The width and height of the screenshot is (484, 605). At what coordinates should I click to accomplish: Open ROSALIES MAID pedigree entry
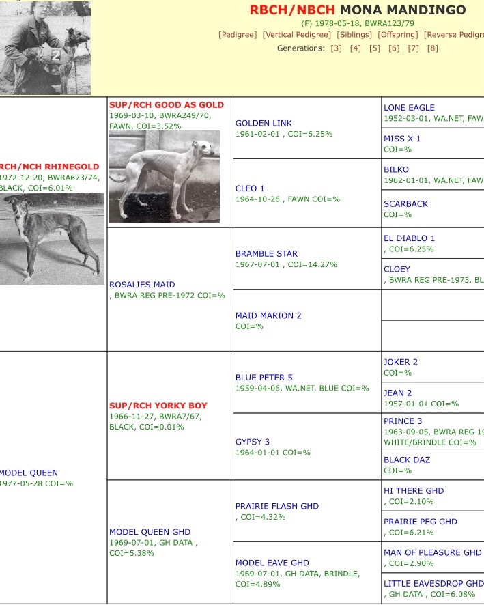(x=142, y=284)
